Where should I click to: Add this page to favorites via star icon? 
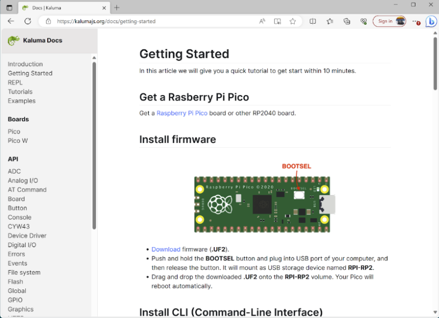(292, 21)
